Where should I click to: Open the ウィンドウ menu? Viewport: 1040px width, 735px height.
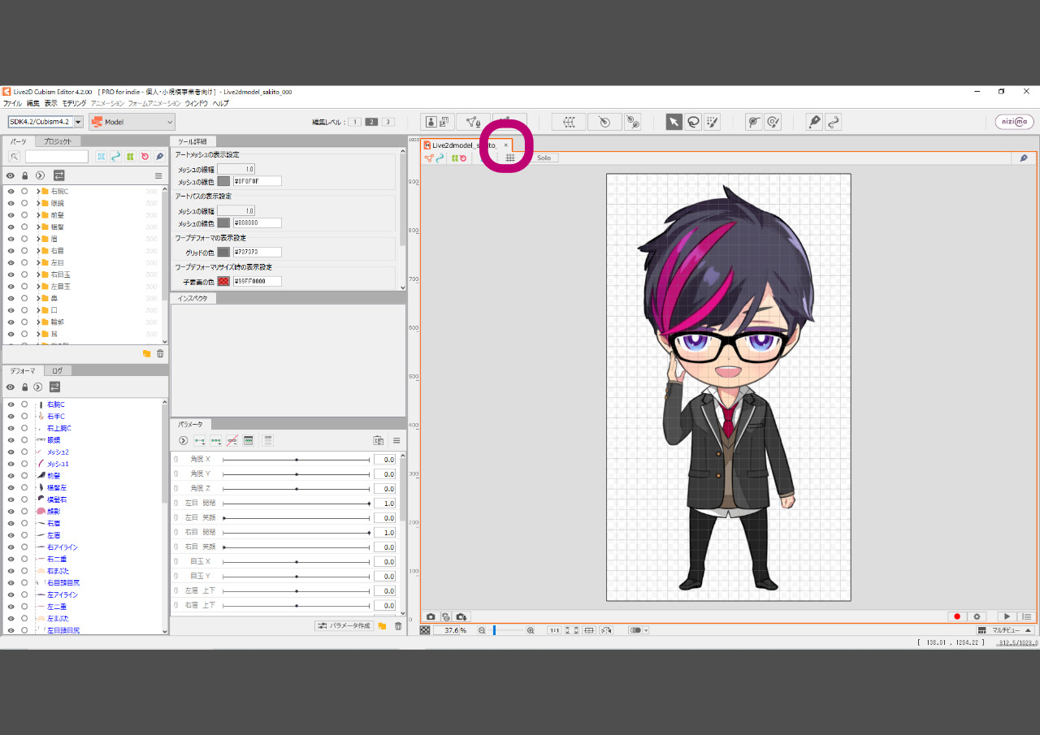click(197, 104)
